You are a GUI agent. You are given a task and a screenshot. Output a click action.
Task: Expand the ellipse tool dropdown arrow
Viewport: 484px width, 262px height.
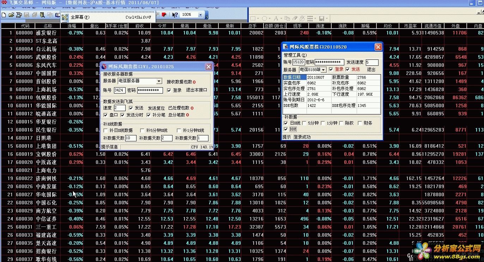point(270,19)
